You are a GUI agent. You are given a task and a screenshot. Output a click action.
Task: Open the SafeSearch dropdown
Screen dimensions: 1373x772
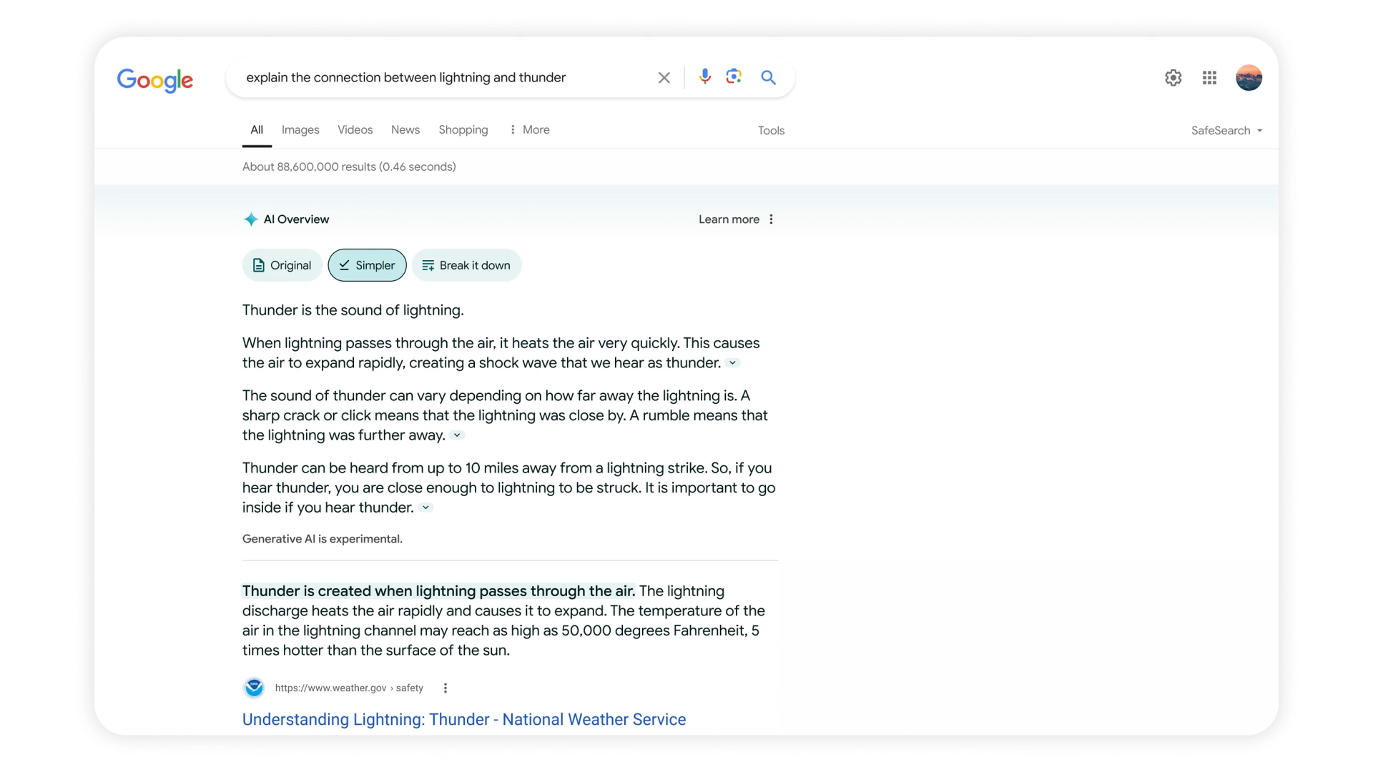(x=1226, y=130)
